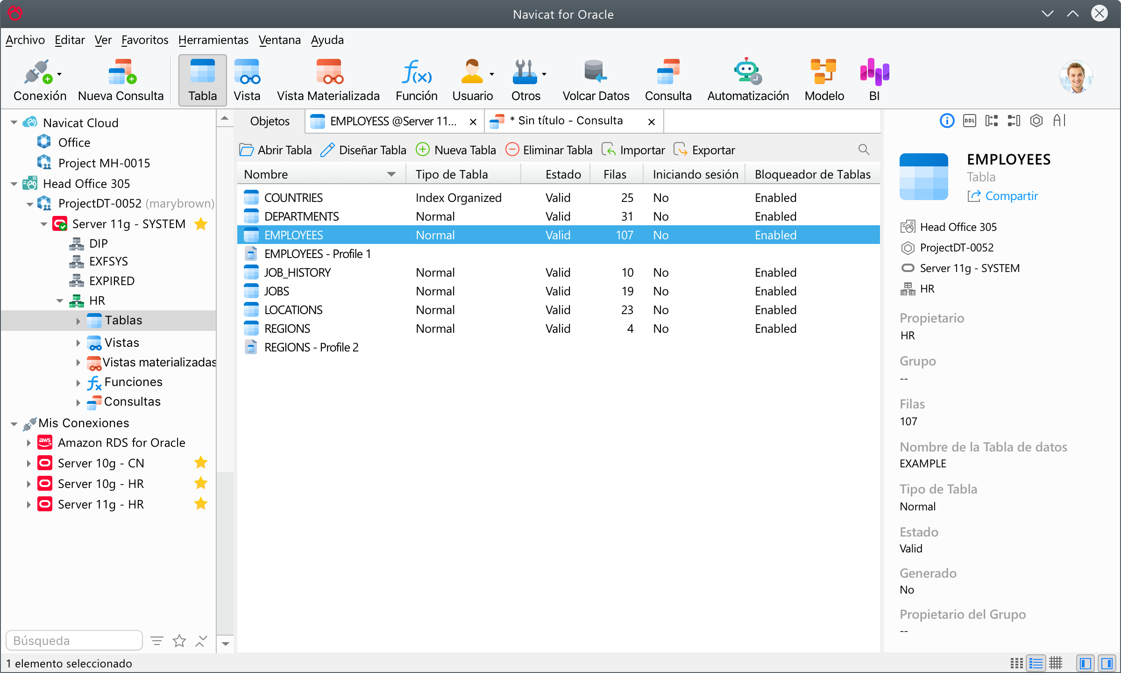Select the EMPLOYEES - Profile 1 item
This screenshot has height=673, width=1121.
click(x=559, y=254)
